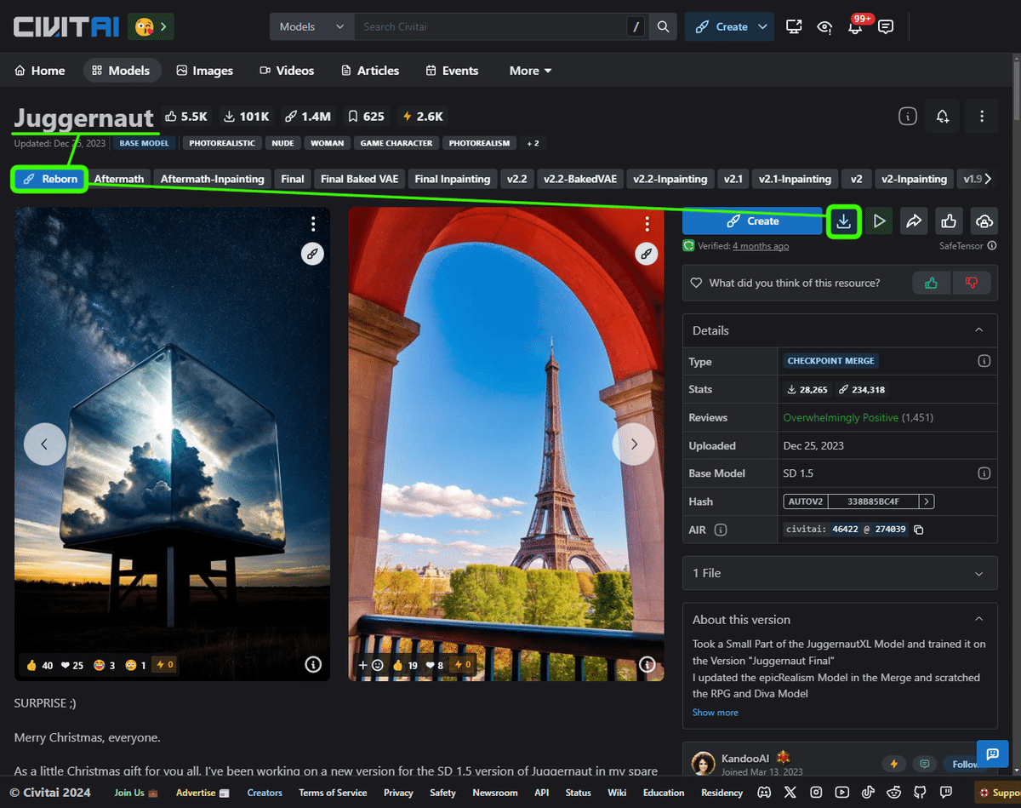Click the cloud save icon
Screen dimensions: 1021x808
[x=984, y=221]
